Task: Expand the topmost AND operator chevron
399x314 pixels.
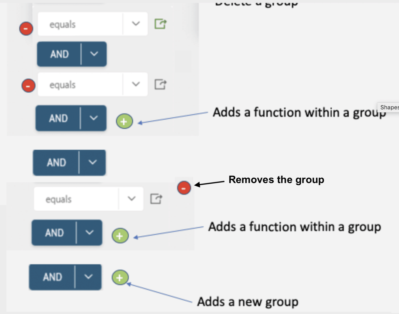Action: coord(94,54)
